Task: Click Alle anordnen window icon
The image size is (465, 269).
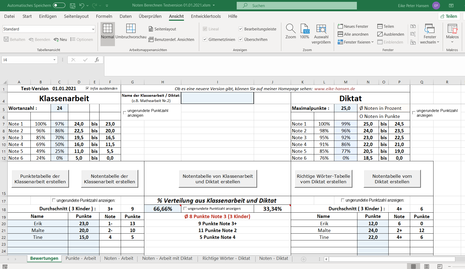Action: click(340, 34)
